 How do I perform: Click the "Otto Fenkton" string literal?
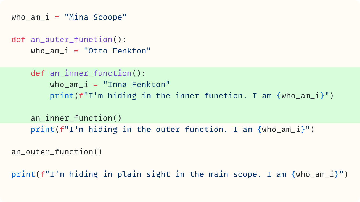point(117,51)
